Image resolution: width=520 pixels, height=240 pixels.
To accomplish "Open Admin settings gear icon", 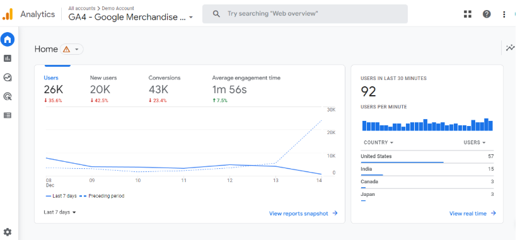I will [x=8, y=232].
